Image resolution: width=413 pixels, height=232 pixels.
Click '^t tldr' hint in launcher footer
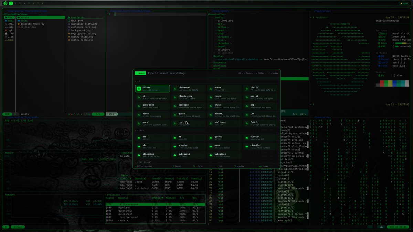coord(219,166)
